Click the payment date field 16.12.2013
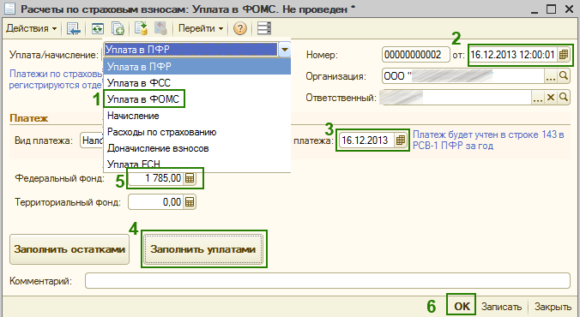Image resolution: width=580 pixels, height=317 pixels. pos(366,141)
